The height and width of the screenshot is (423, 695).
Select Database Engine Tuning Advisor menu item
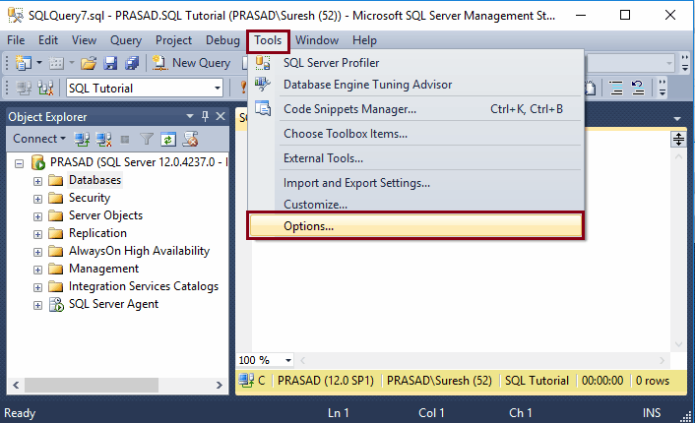tap(415, 85)
